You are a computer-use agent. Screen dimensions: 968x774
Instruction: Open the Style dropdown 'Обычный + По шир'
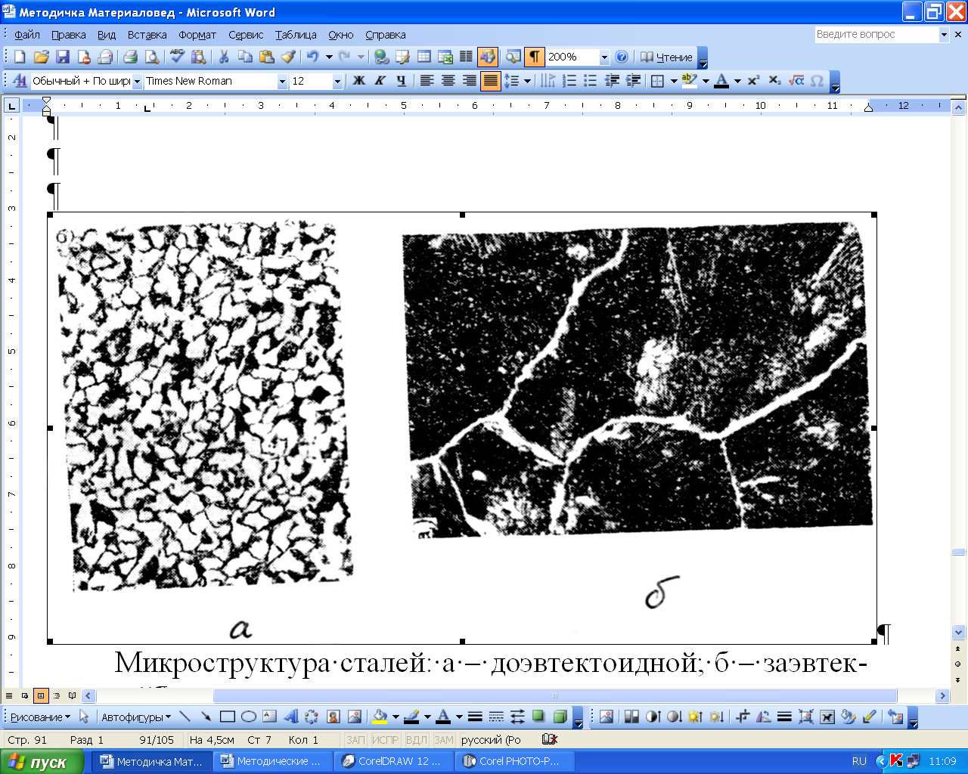(x=137, y=82)
